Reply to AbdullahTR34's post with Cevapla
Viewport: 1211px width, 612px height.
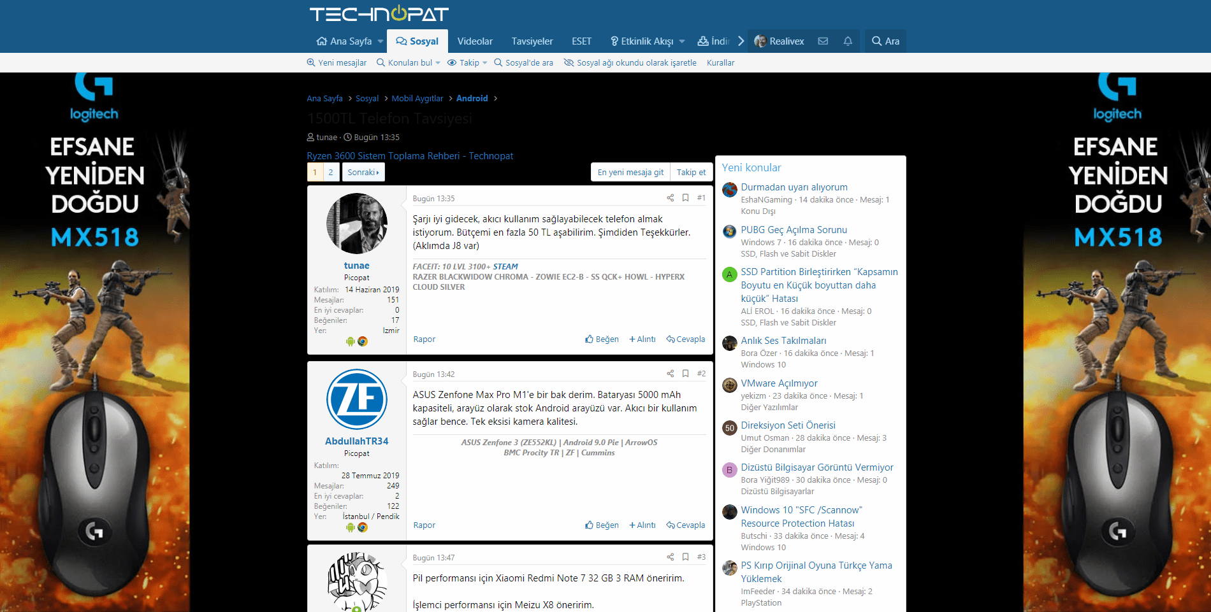(x=686, y=525)
